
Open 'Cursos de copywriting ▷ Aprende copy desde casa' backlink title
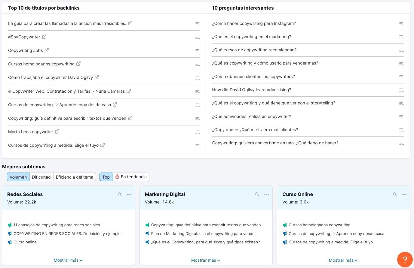click(x=60, y=105)
